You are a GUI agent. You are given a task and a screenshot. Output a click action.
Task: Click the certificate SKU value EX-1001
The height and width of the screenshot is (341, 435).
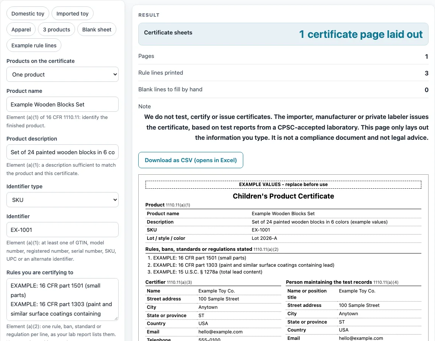(261, 230)
